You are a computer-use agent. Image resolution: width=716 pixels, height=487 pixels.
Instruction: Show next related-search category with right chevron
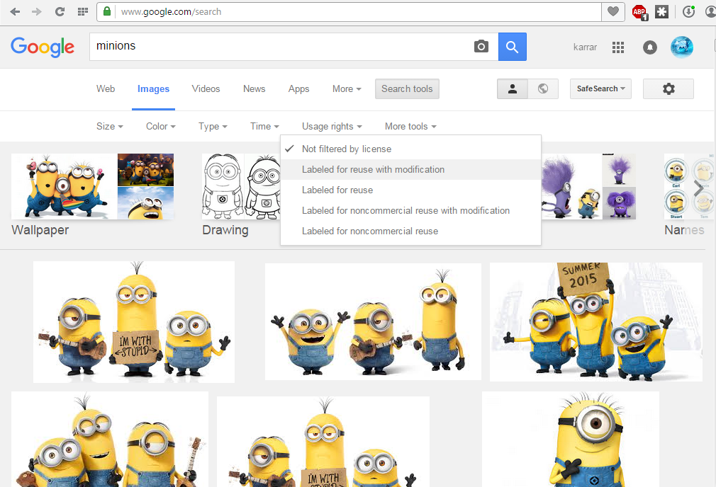click(698, 188)
